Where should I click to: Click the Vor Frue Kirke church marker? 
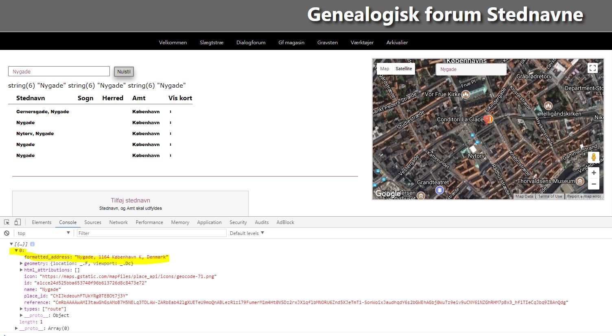point(466,95)
